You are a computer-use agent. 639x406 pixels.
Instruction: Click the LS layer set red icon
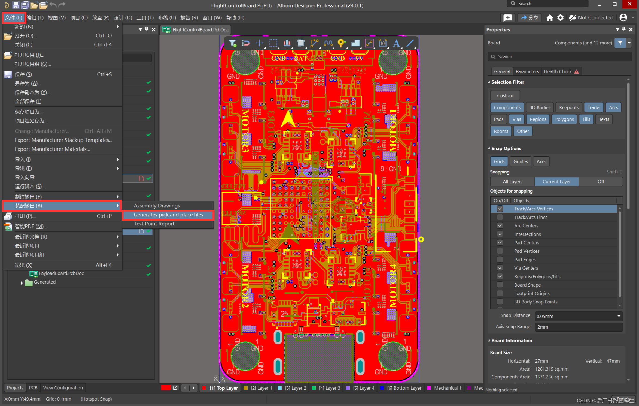tap(166, 388)
